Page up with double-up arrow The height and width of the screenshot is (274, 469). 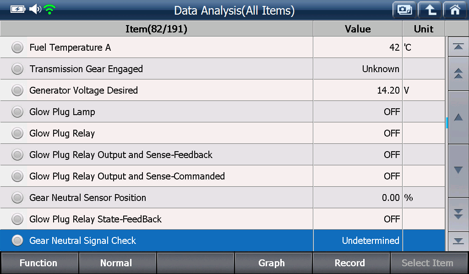click(x=458, y=74)
